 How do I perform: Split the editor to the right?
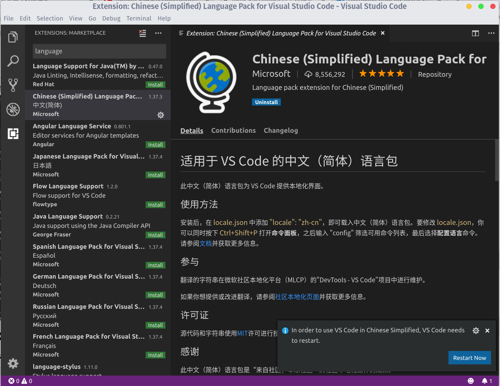pos(475,33)
